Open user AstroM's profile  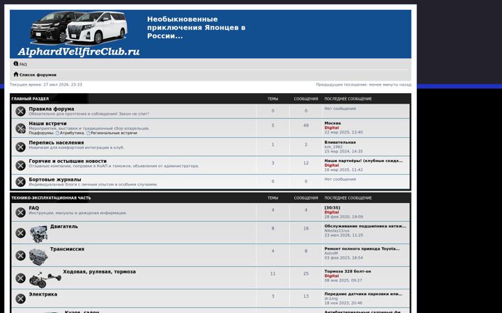(331, 253)
